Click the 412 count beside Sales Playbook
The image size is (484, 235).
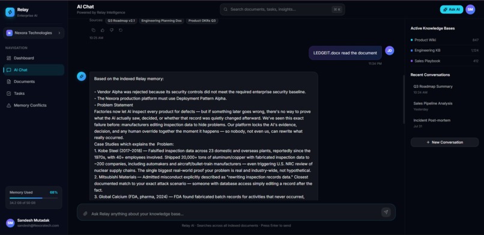(x=476, y=61)
